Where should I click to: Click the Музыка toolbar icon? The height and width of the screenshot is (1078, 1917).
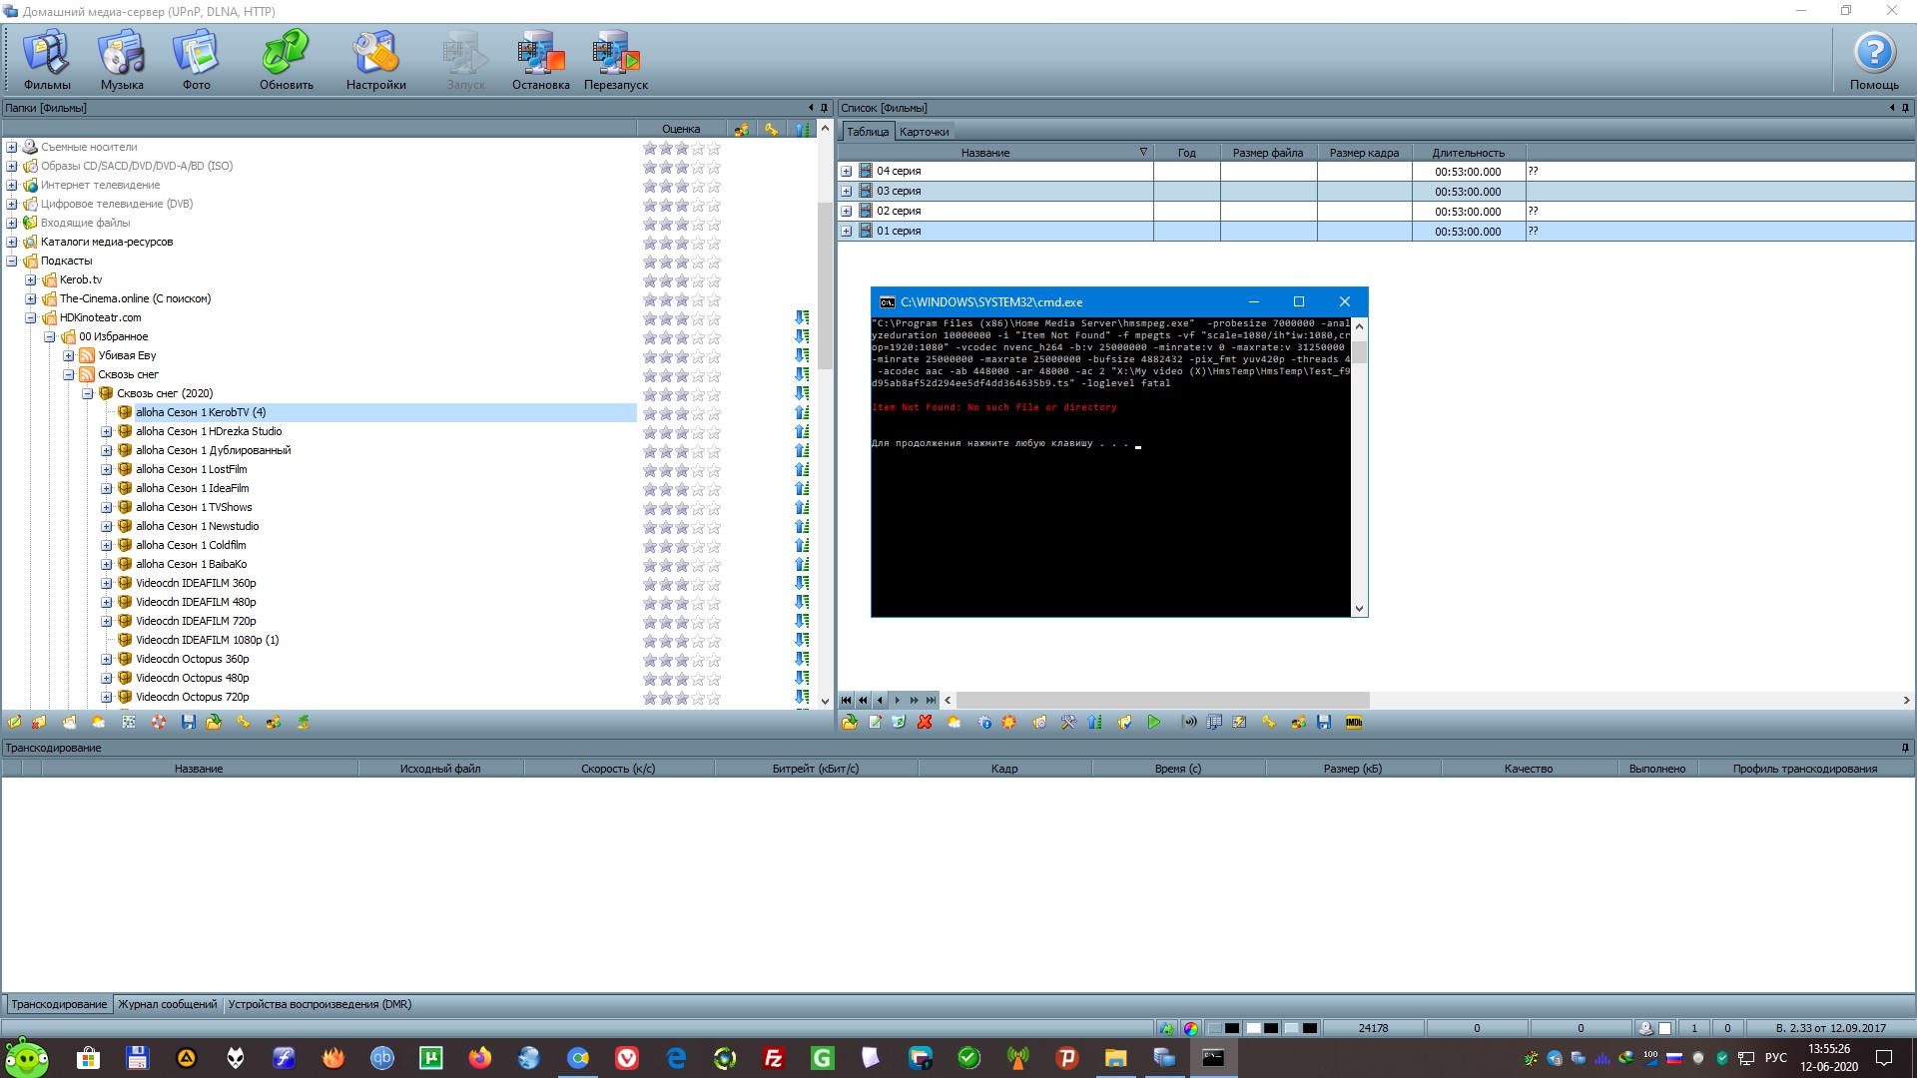tap(122, 60)
